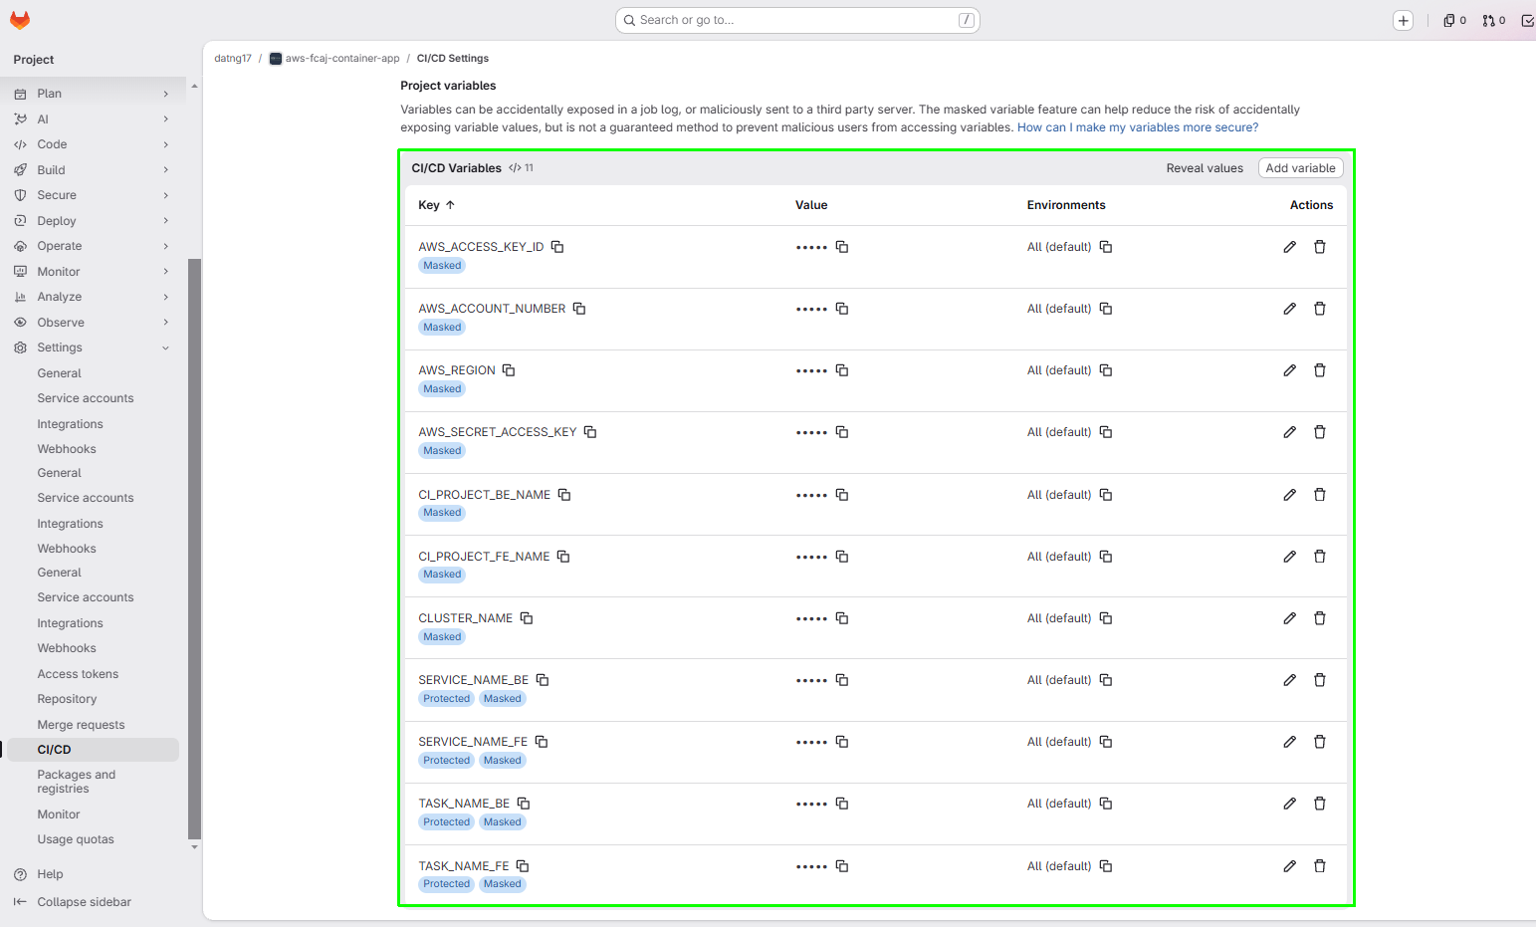1536x927 pixels.
Task: Collapse the Settings sidebar section
Action: pos(93,348)
